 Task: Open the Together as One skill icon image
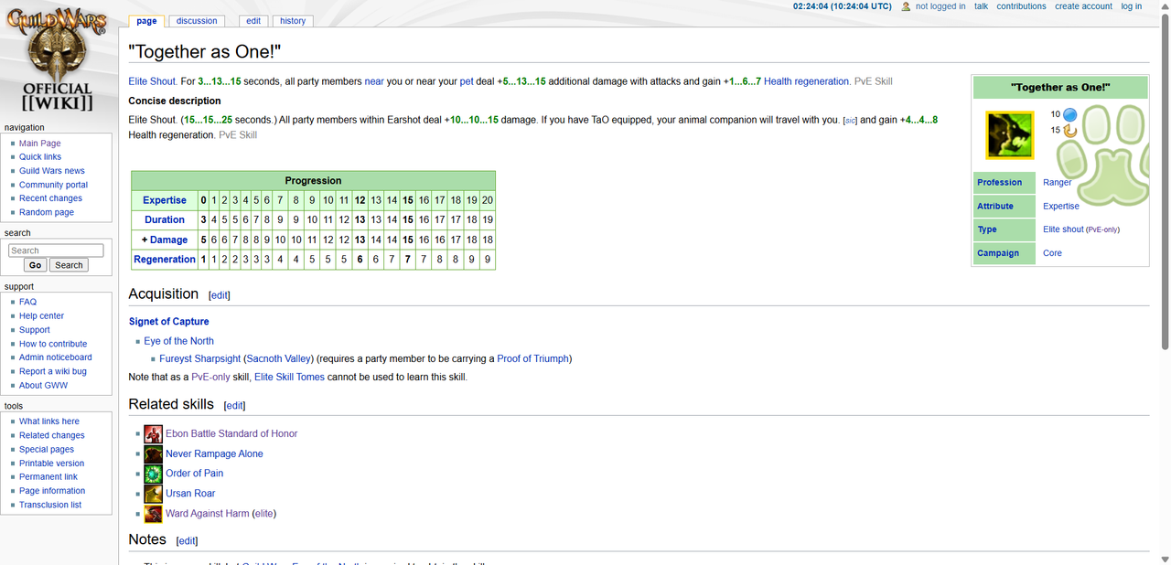click(1009, 135)
